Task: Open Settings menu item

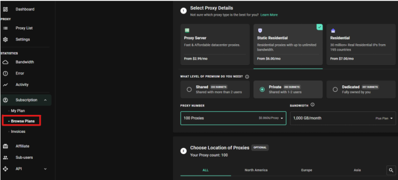Action: pyautogui.click(x=22, y=40)
